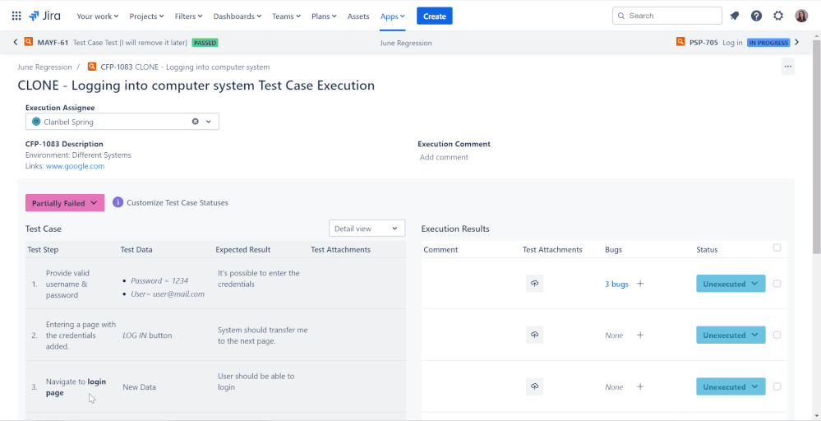Upload attachment for step 3

534,386
